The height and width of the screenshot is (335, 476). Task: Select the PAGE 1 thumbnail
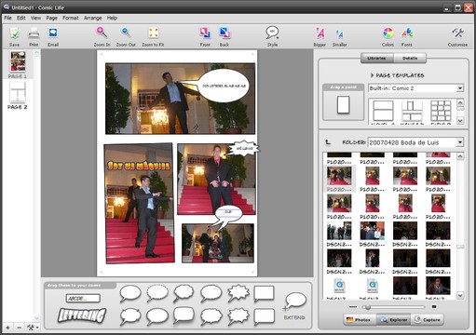click(x=18, y=65)
